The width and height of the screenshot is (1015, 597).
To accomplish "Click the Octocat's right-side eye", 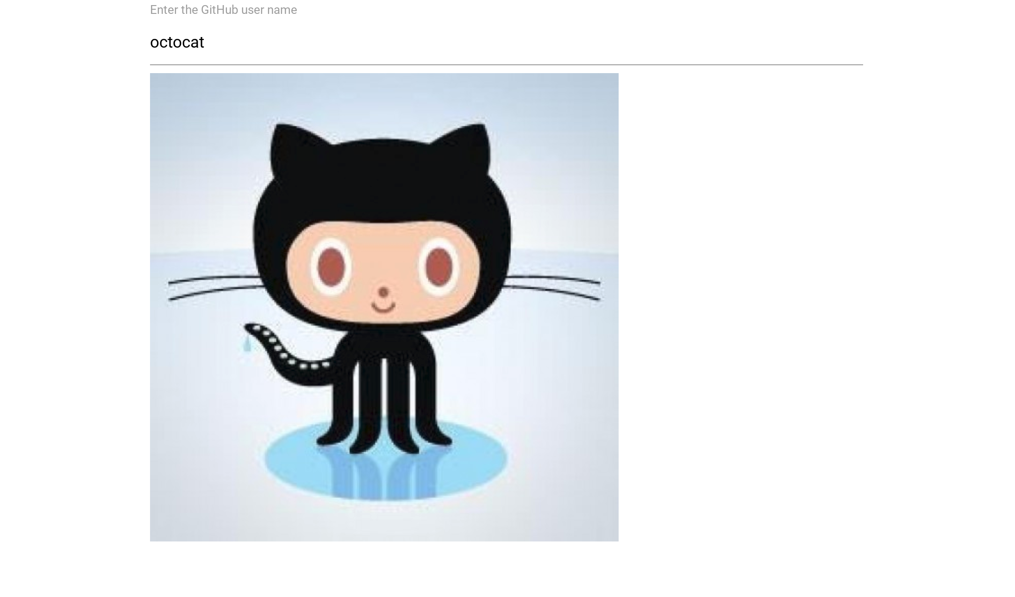I will pyautogui.click(x=439, y=266).
